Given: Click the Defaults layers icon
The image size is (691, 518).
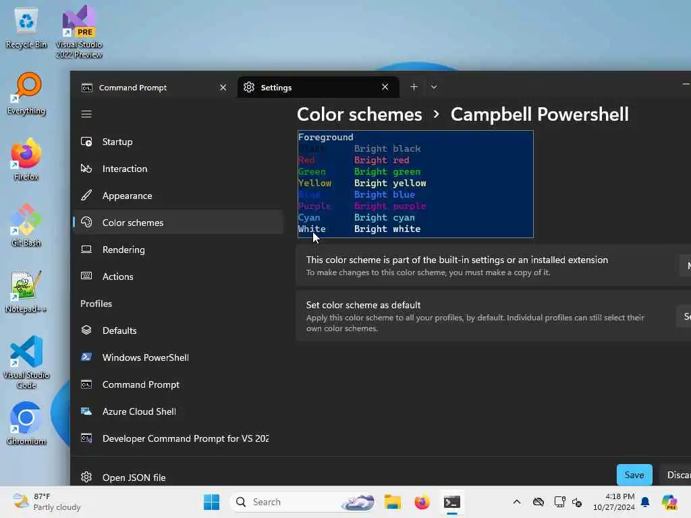Looking at the screenshot, I should [86, 330].
